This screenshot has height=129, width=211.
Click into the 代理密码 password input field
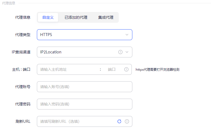84,104
